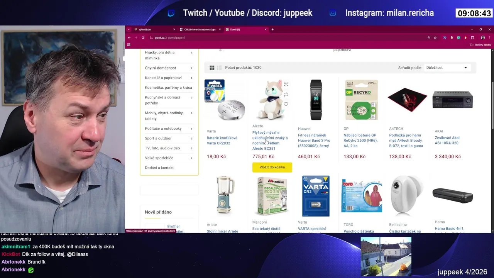This screenshot has width=494, height=278.
Task: Open the browser profile avatar
Action: pos(483,37)
